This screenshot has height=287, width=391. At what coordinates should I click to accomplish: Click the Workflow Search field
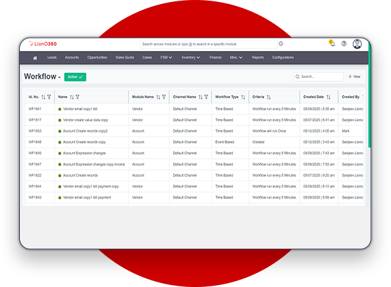point(318,77)
